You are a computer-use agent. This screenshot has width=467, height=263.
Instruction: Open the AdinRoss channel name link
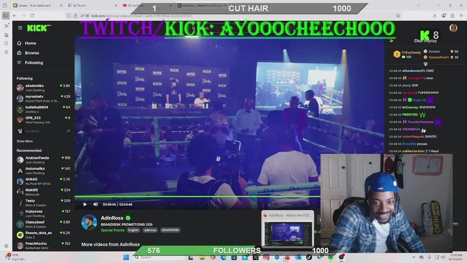(x=112, y=218)
